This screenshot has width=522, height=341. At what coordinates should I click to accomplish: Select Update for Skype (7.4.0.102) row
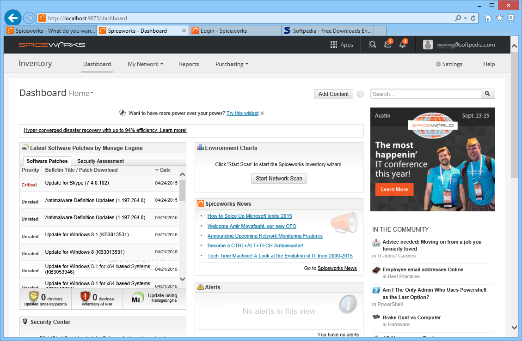pyautogui.click(x=99, y=183)
